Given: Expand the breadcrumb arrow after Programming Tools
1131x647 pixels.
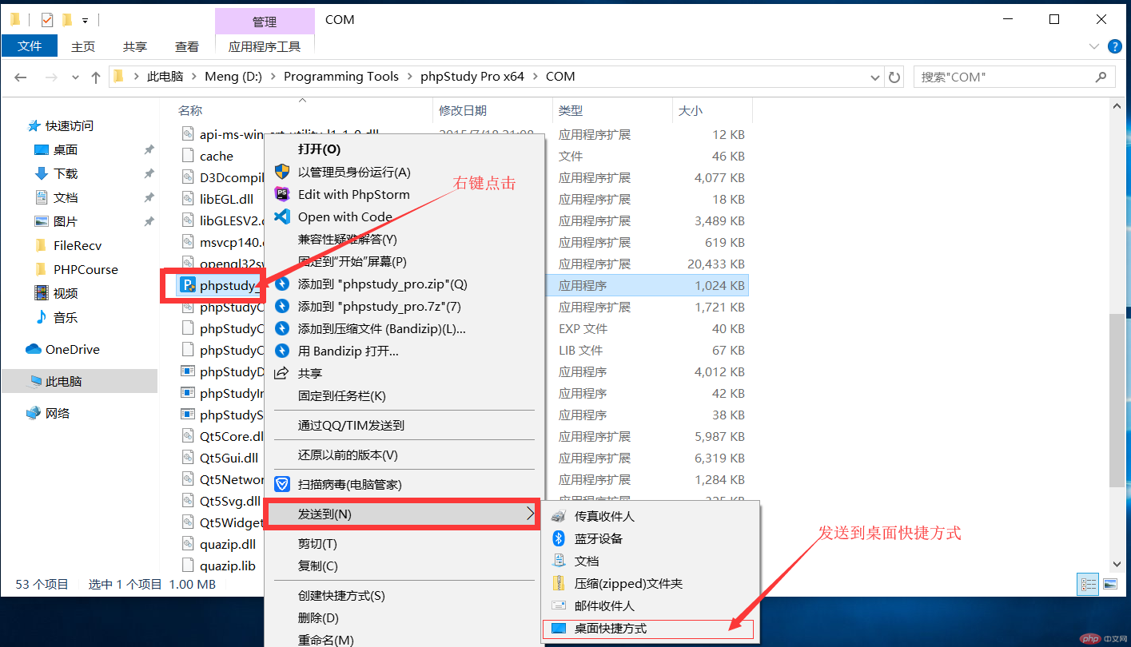Looking at the screenshot, I should [409, 77].
